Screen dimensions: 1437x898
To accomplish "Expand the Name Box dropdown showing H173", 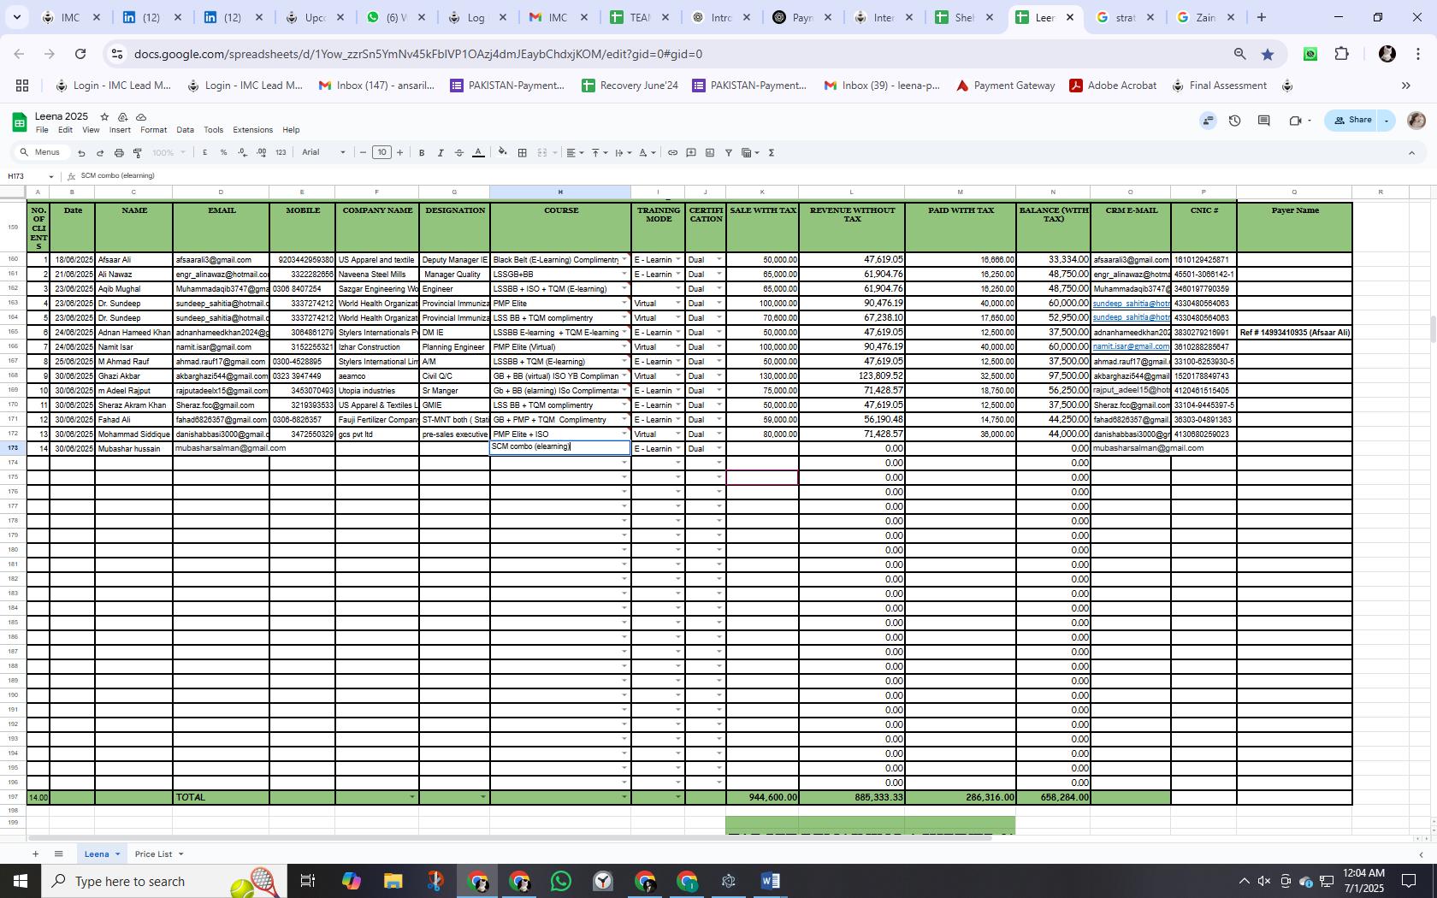I will tap(51, 176).
